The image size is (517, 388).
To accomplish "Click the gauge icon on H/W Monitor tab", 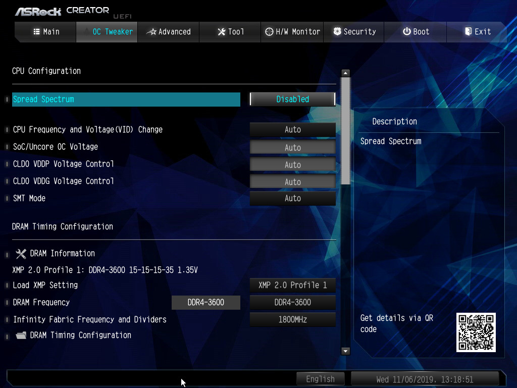I will point(269,31).
